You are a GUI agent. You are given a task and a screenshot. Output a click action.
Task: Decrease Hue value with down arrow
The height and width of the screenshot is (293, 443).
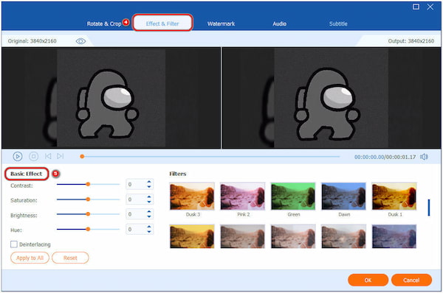coord(149,232)
